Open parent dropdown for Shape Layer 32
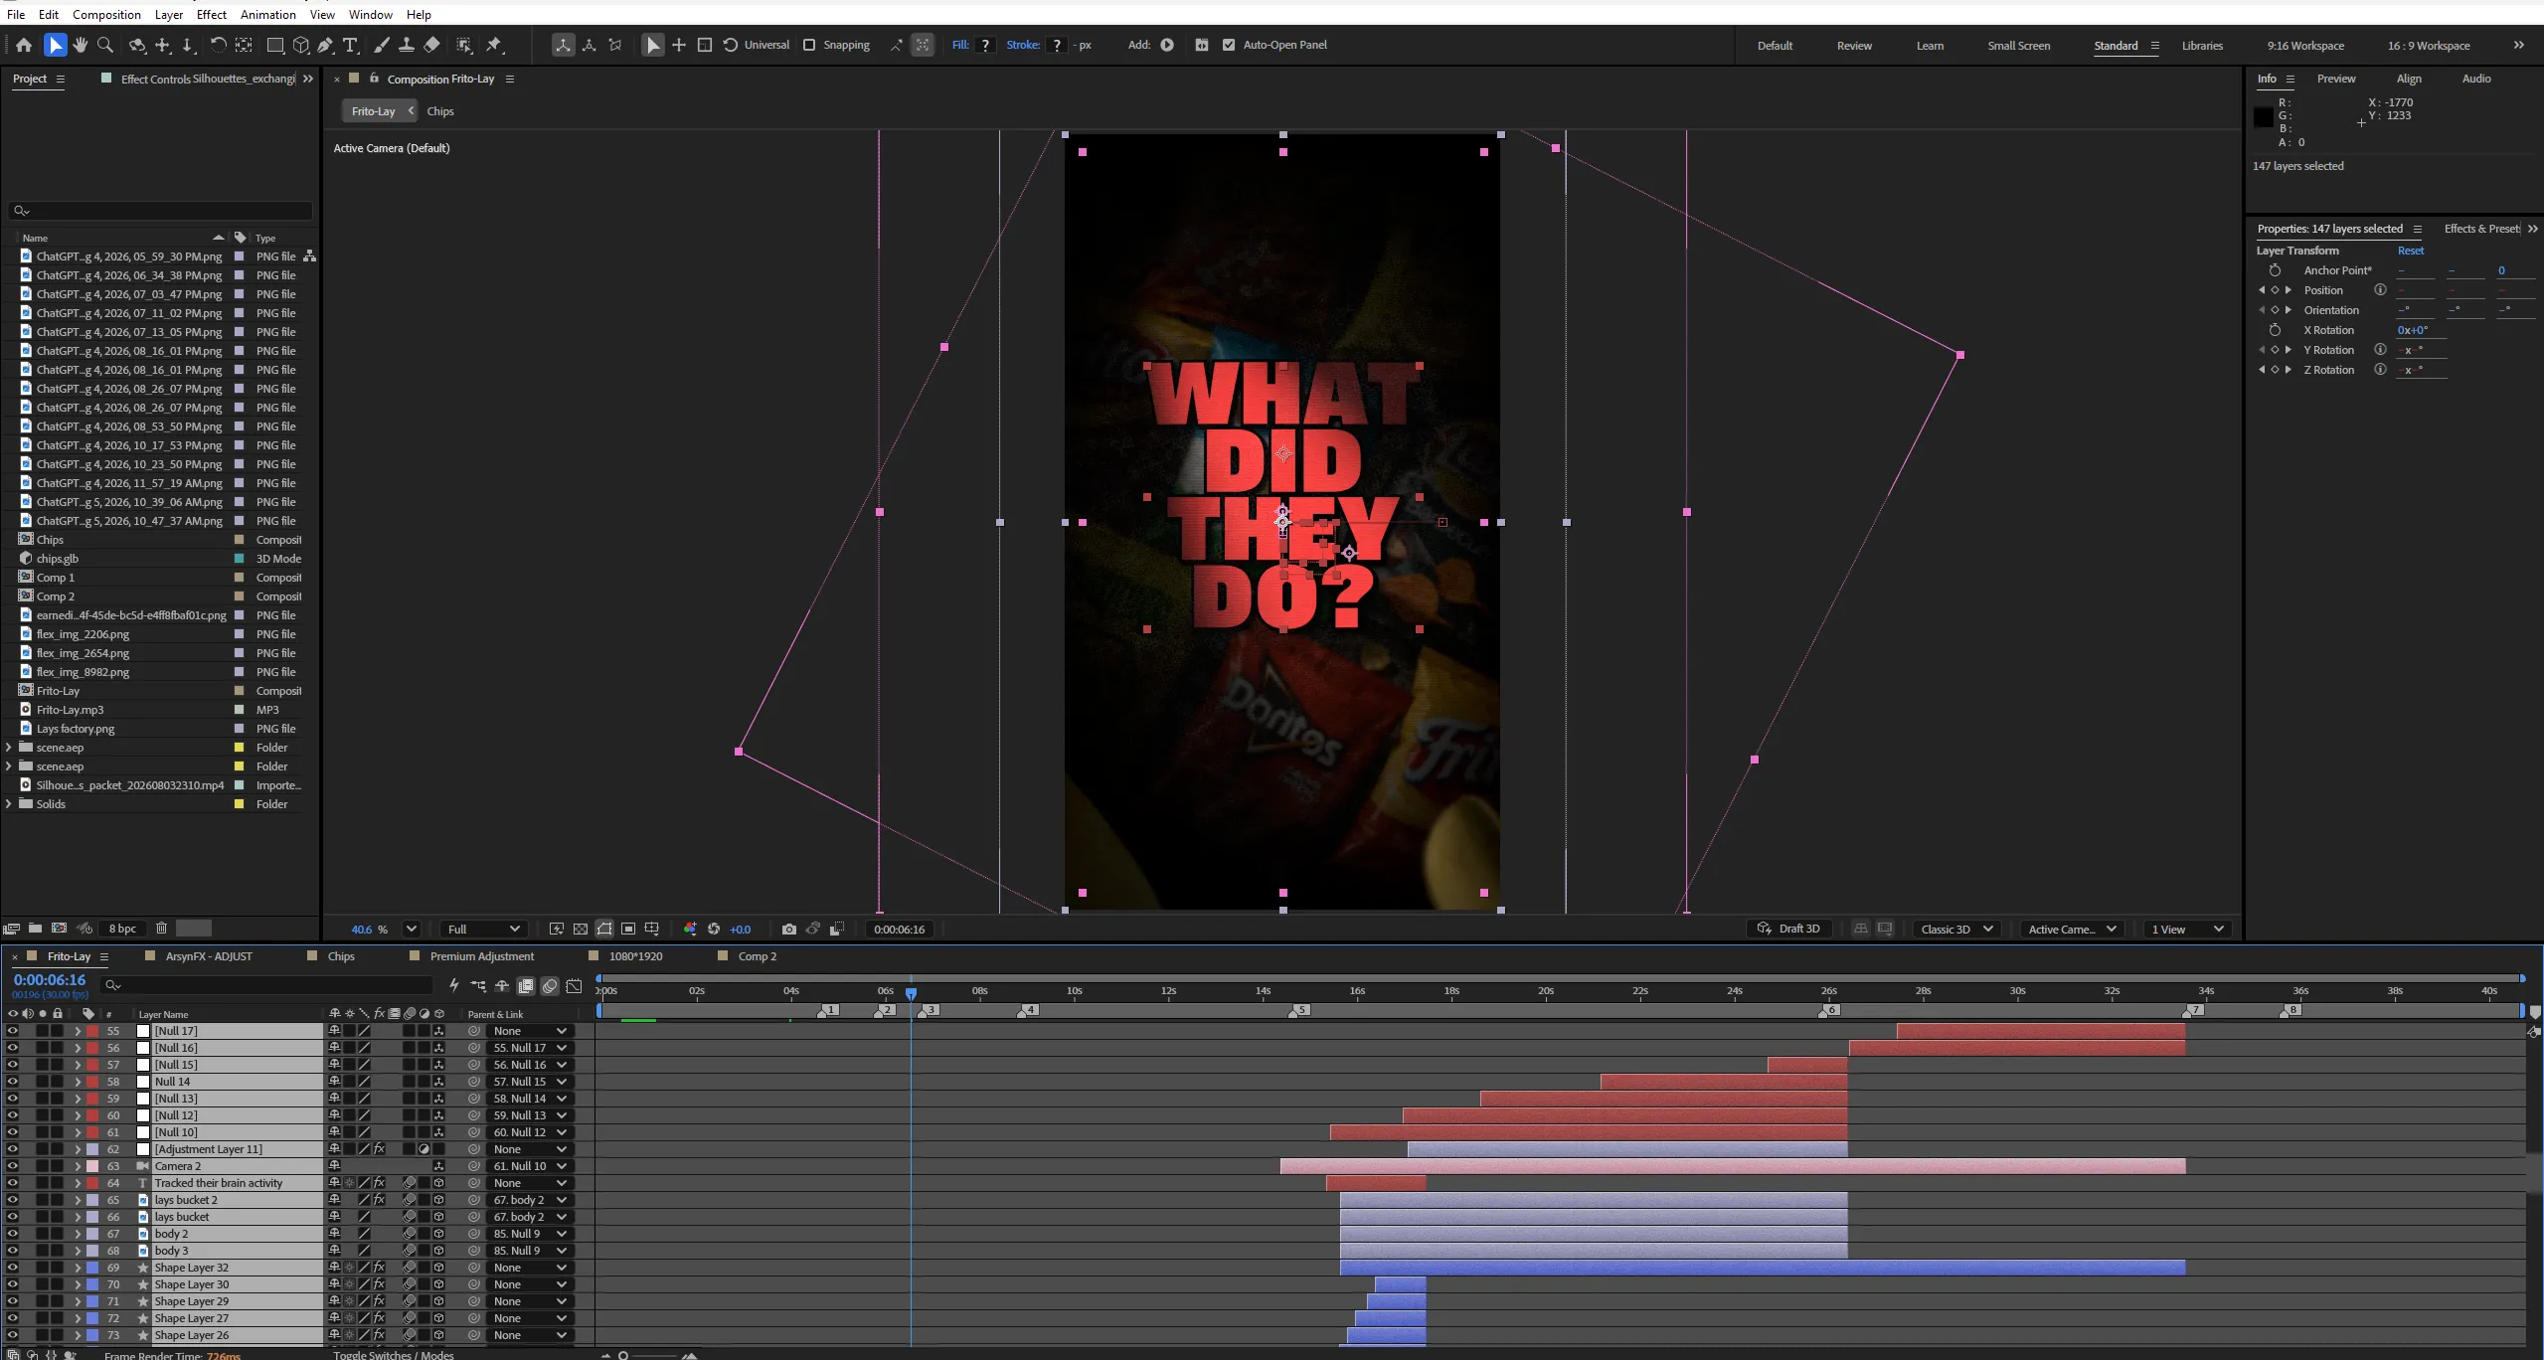 click(x=529, y=1268)
